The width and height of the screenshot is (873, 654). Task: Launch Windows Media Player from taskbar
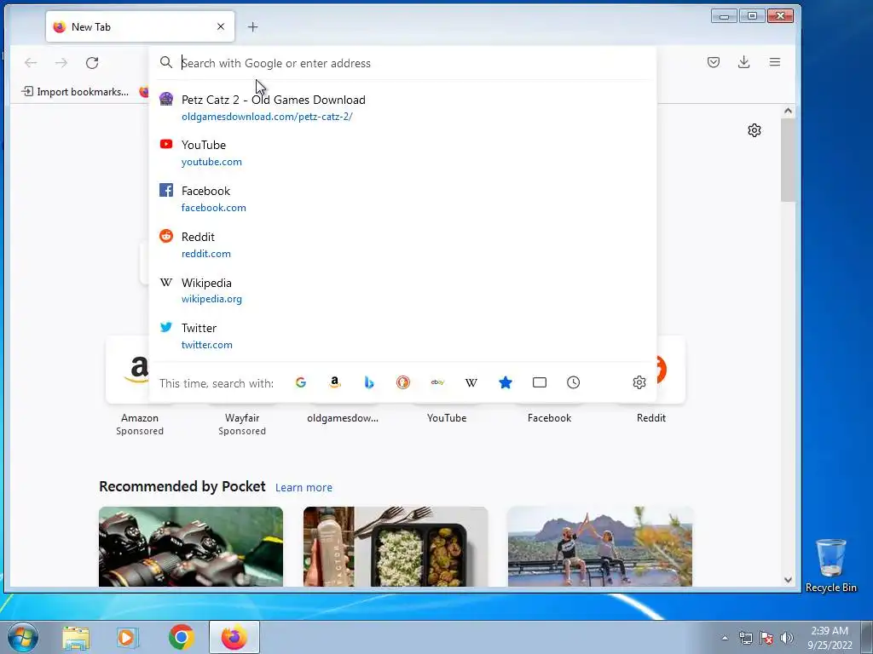128,637
